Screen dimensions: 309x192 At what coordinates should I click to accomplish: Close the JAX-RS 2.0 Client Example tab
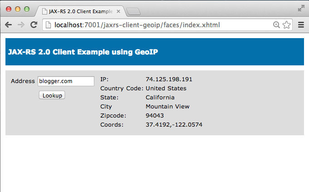(x=118, y=11)
